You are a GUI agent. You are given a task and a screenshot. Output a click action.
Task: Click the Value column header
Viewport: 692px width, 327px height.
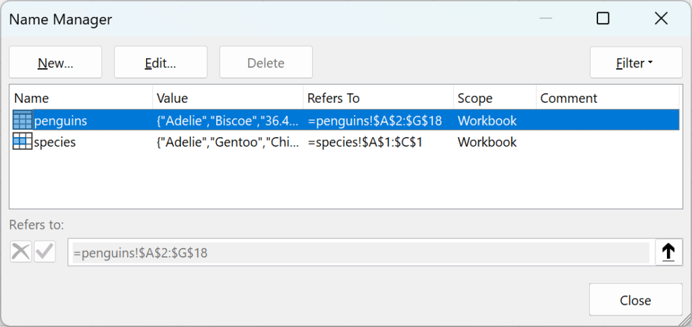click(227, 99)
